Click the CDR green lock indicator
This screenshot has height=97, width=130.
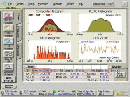tap(54, 91)
